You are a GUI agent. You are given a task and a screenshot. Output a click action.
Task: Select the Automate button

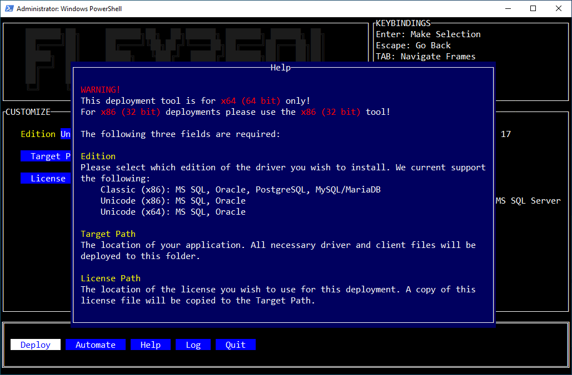point(95,345)
